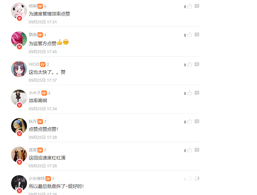Screen dimensions: 257x195
Task: Like 飘逸's comment with thumbs-up icon
Action: 189,35
